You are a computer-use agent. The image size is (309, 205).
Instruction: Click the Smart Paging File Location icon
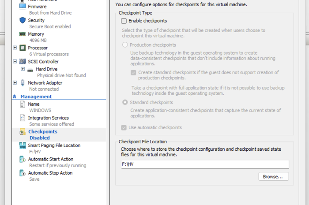(x=23, y=145)
